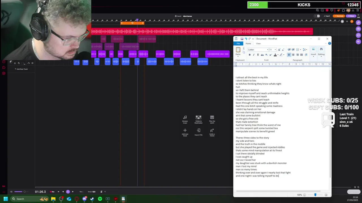
Task: Click the purple Share button
Action: click(x=351, y=16)
